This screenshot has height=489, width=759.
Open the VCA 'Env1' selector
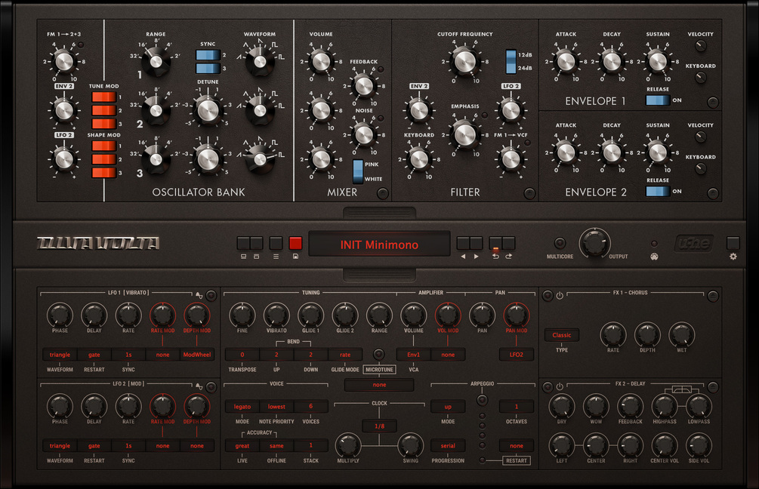click(x=413, y=355)
